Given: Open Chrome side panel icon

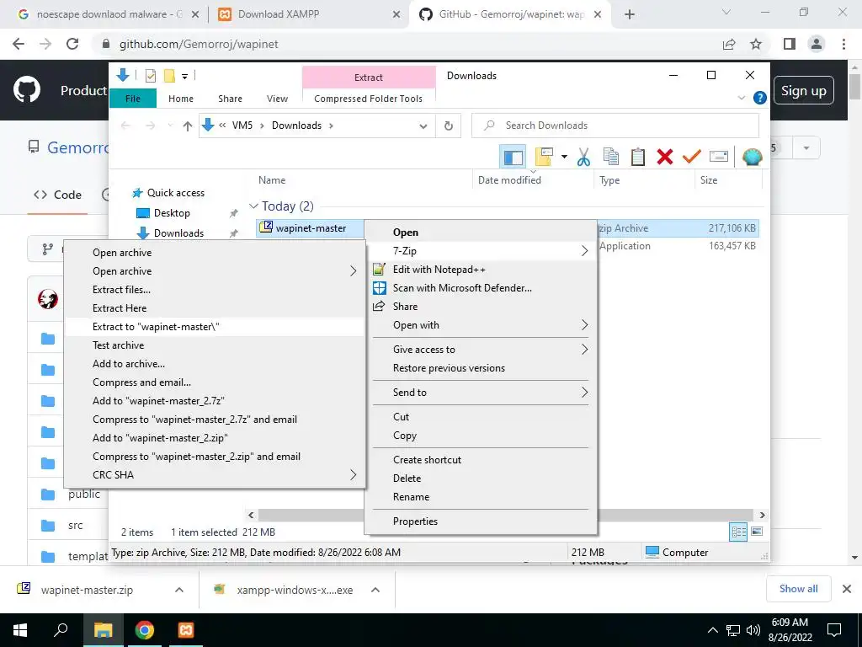Looking at the screenshot, I should click(790, 44).
